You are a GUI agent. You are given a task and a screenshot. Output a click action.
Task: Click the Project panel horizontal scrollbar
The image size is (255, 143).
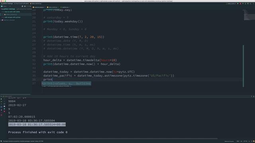(15, 95)
